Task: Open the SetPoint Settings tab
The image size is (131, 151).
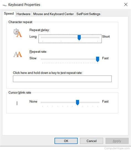Action: 88,14
